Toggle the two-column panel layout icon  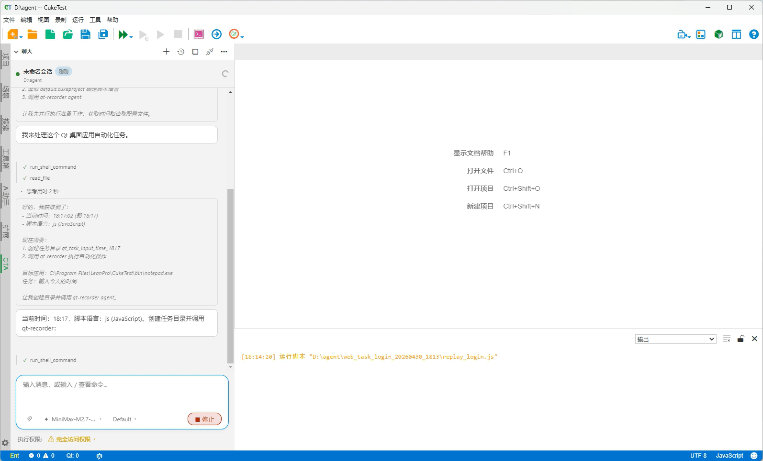click(x=736, y=34)
